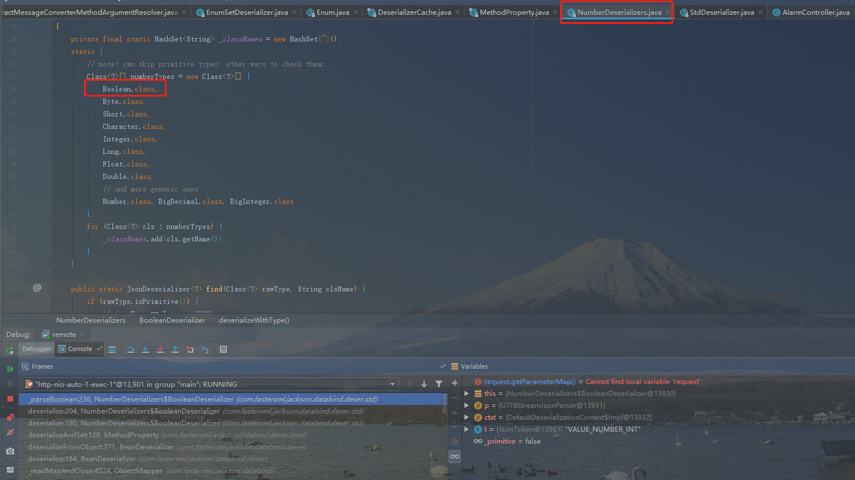This screenshot has width=855, height=480.
Task: Close the Enum.java tab
Action: (356, 12)
